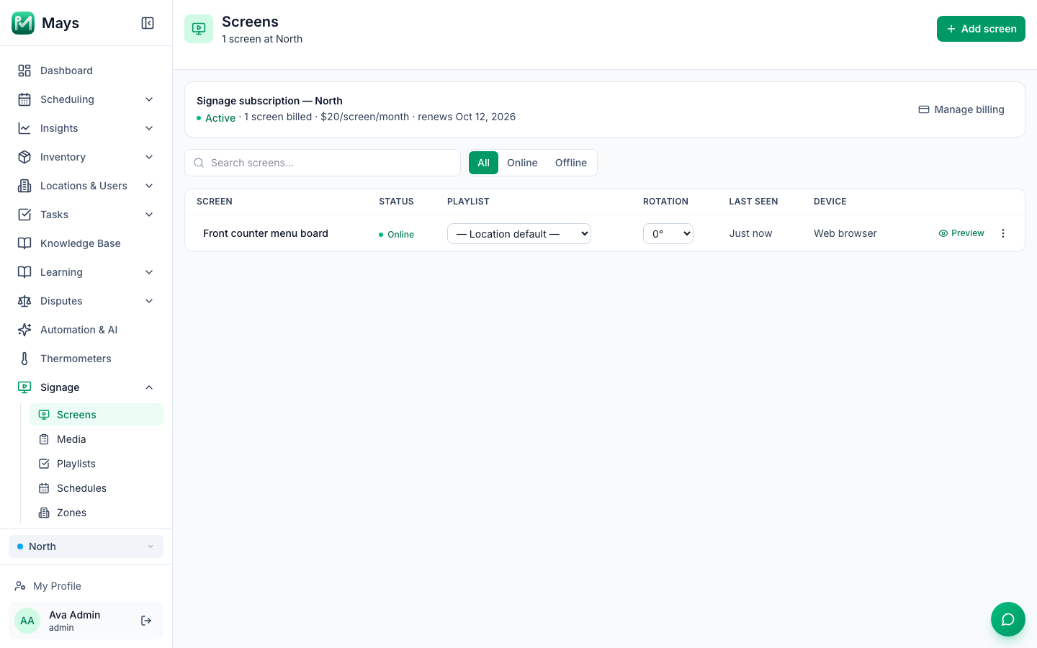Open the North location selector
The height and width of the screenshot is (648, 1037).
click(86, 546)
